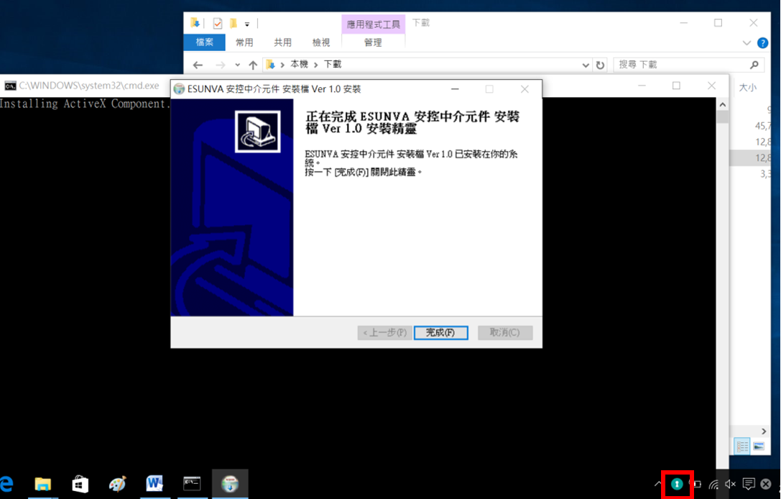Image resolution: width=781 pixels, height=499 pixels.
Task: Switch to the 檢視 view tab
Action: click(x=321, y=42)
